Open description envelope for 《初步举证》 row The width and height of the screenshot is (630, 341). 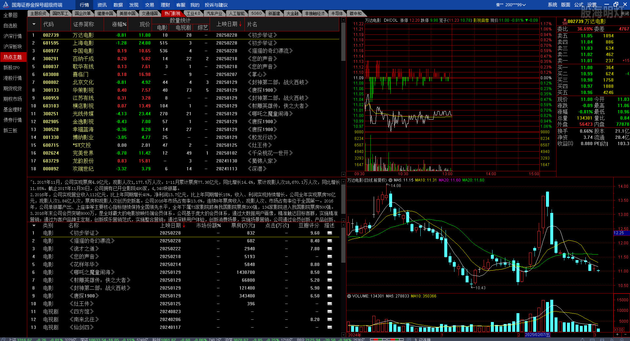pyautogui.click(x=330, y=233)
